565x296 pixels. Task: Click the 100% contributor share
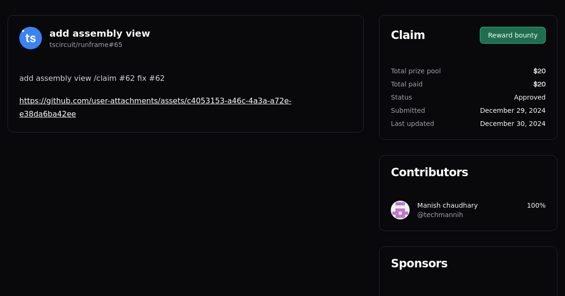(536, 205)
